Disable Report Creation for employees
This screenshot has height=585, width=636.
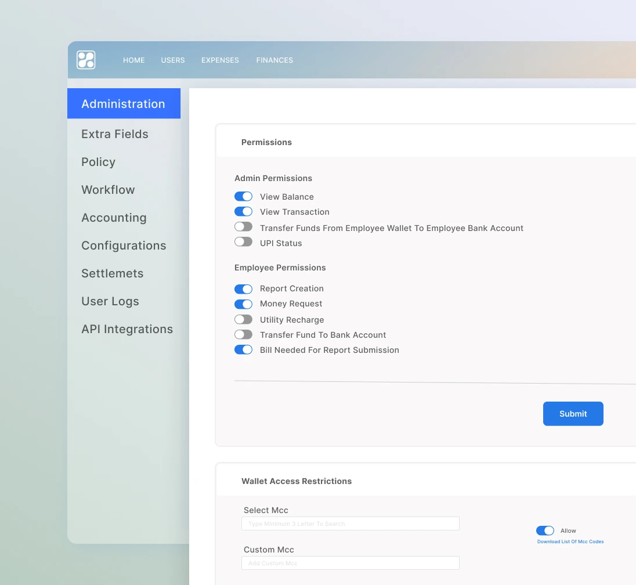pyautogui.click(x=243, y=288)
